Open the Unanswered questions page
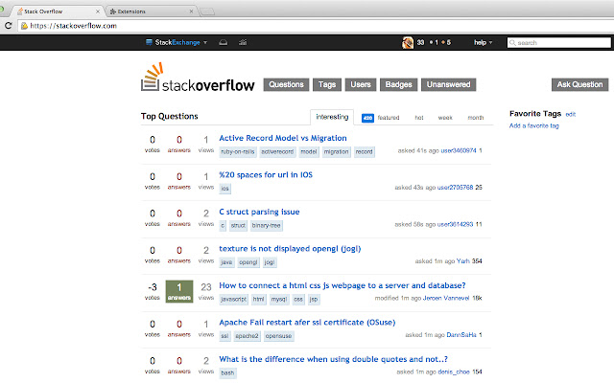 pos(448,84)
